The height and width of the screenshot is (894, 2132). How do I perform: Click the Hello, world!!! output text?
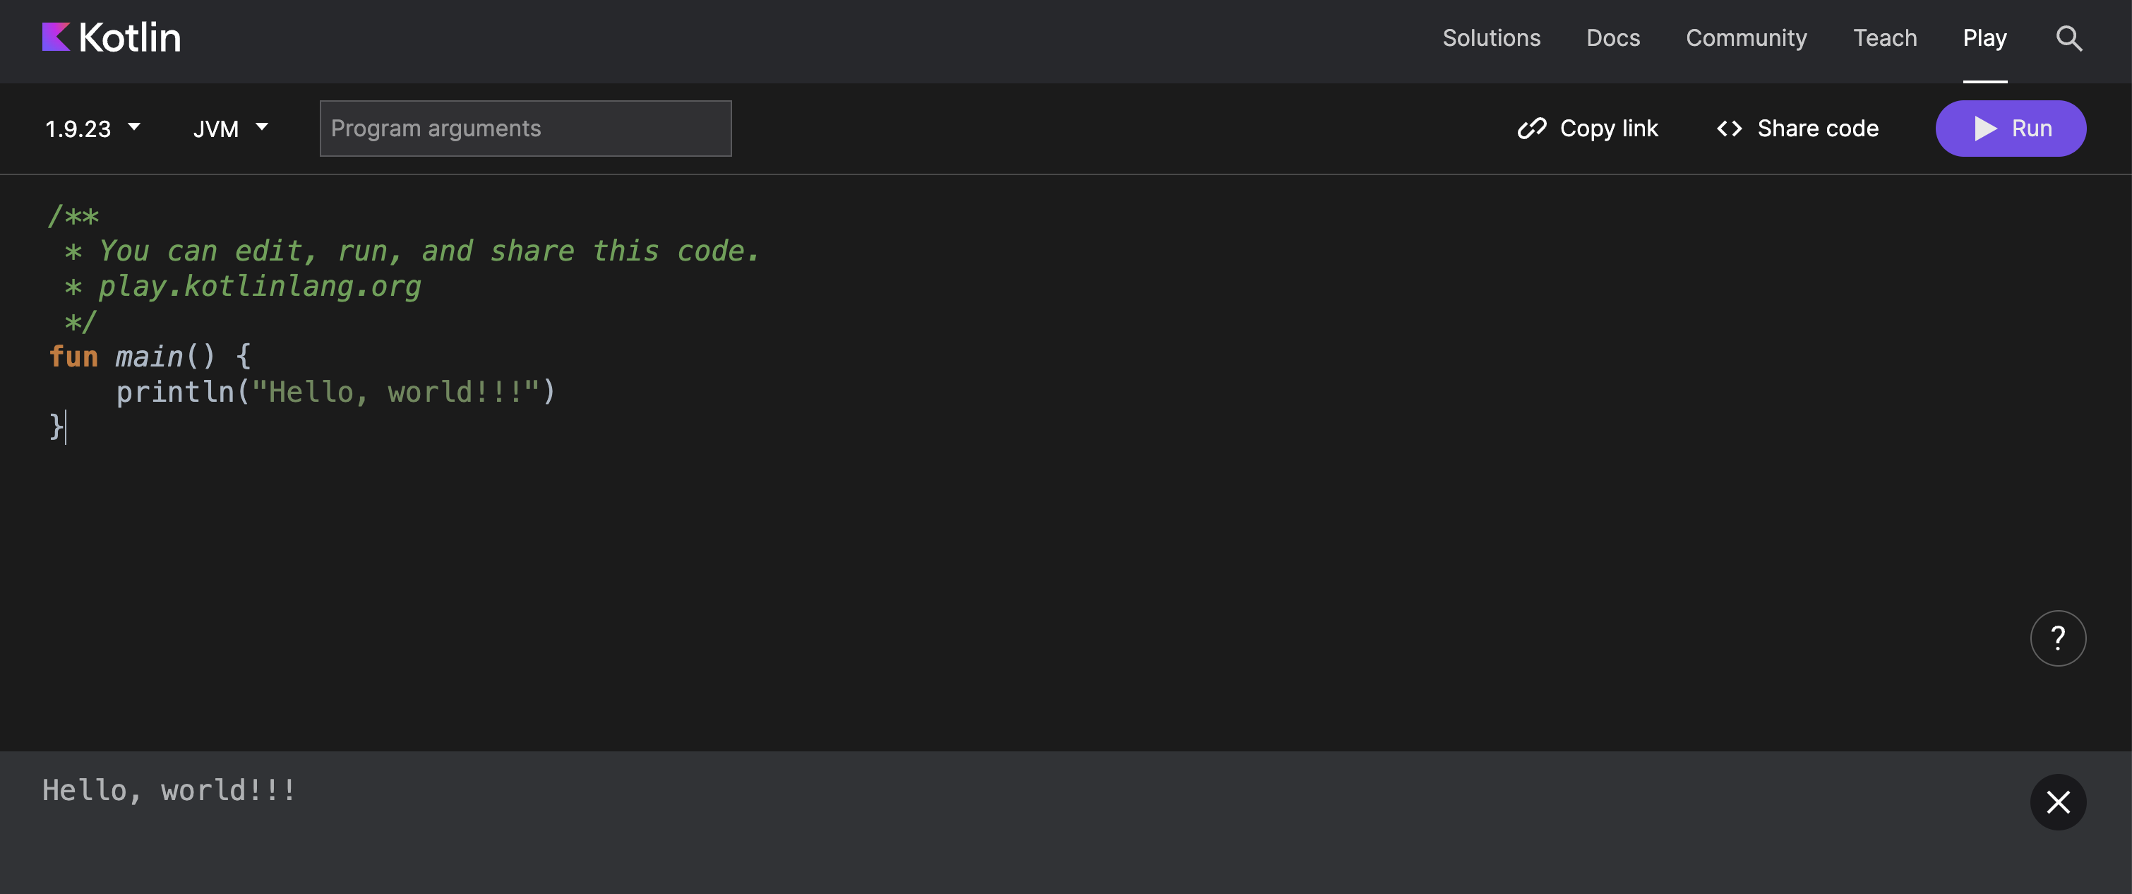click(169, 789)
